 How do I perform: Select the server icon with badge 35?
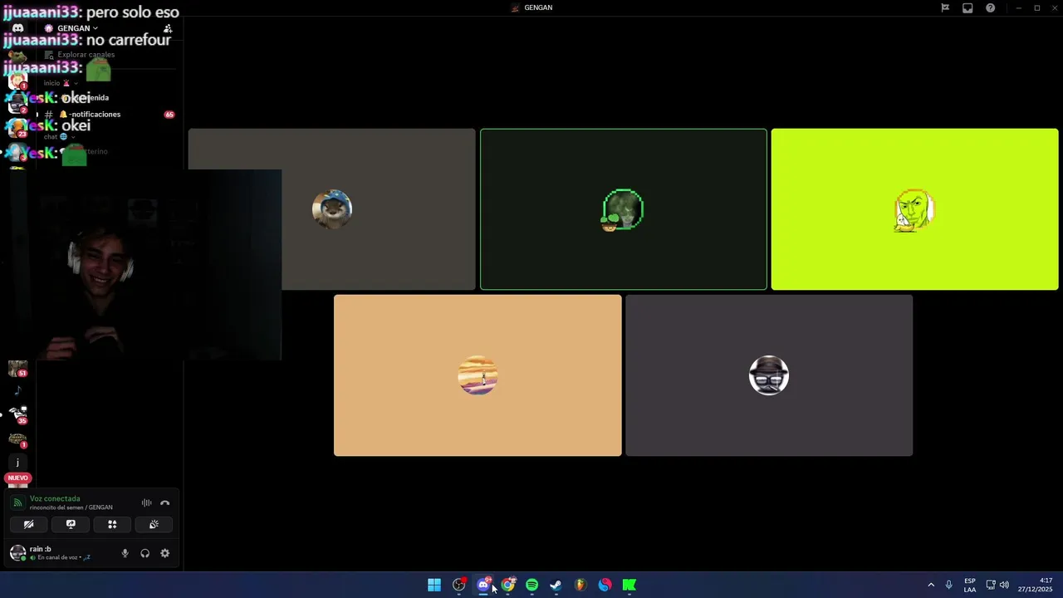click(17, 414)
